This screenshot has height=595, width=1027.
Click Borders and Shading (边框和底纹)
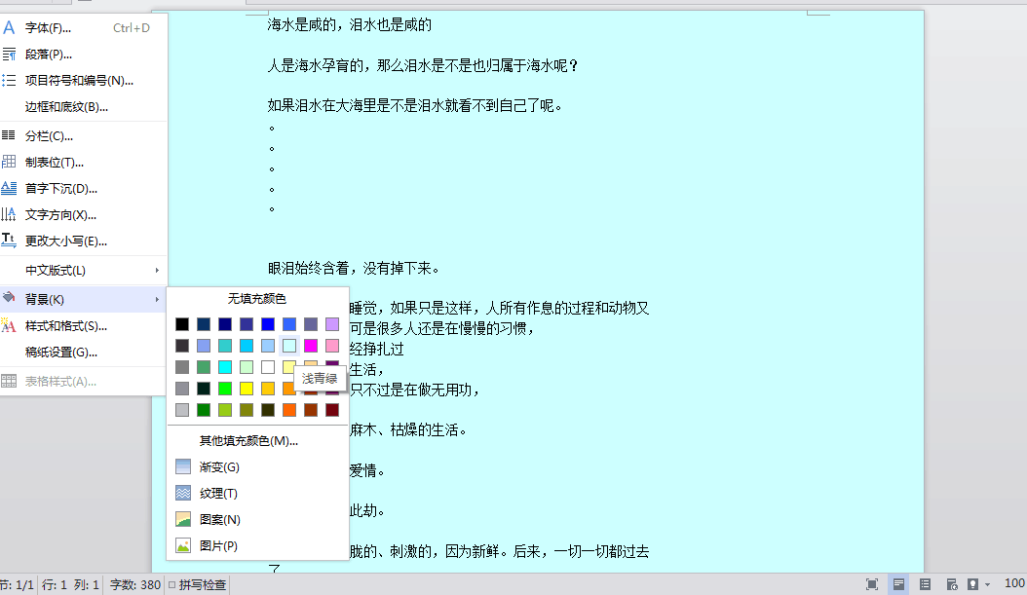[66, 107]
